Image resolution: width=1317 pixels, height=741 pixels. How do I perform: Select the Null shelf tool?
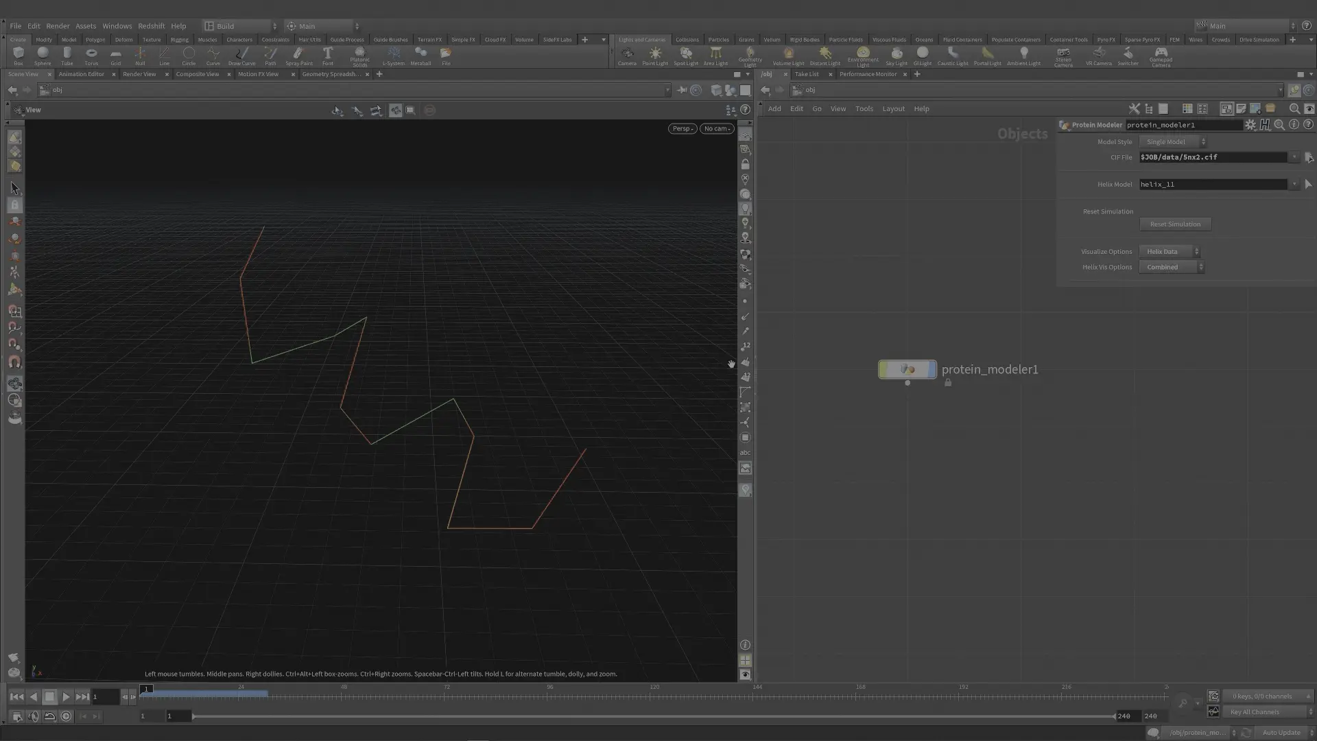[x=140, y=56]
